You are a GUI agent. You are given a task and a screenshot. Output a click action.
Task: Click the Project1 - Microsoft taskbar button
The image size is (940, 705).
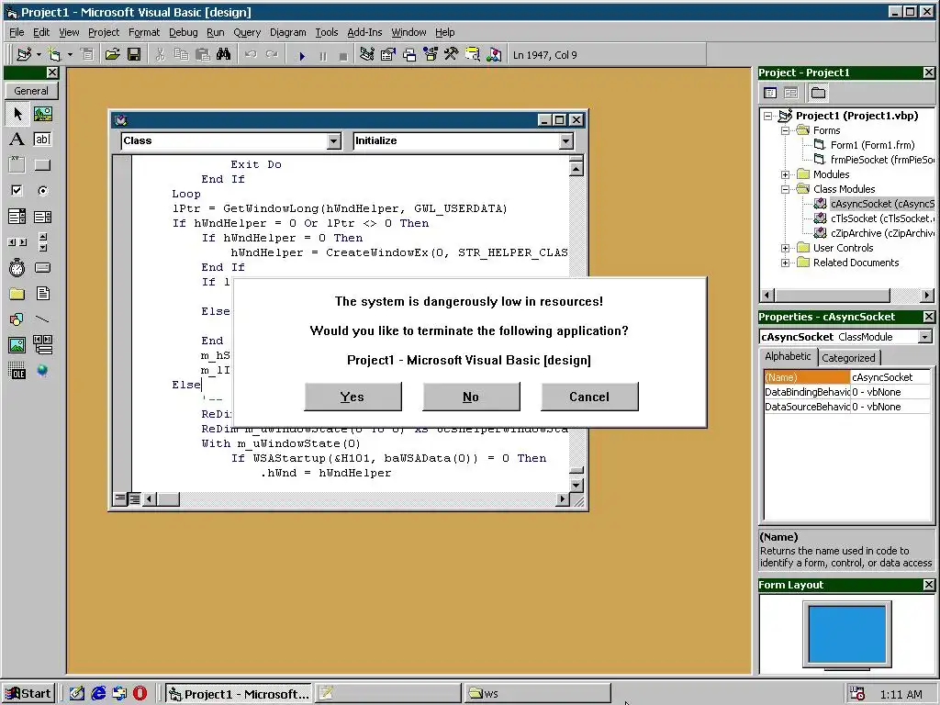tap(239, 694)
